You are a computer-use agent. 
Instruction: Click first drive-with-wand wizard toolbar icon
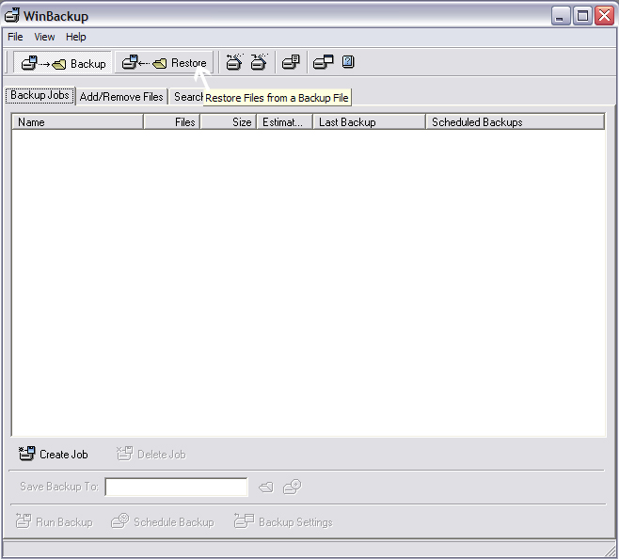point(234,62)
